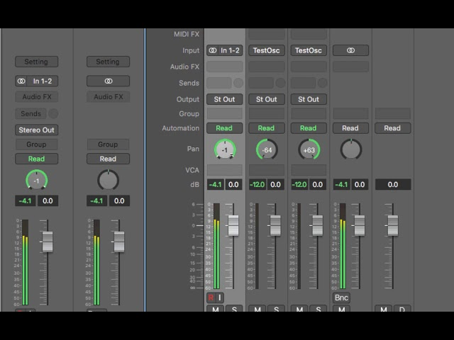Click the stereo format icon on In 1-2 input
This screenshot has width=454, height=340.
(x=213, y=50)
